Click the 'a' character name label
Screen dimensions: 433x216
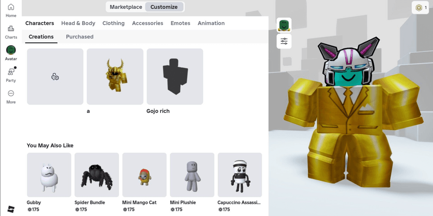[88, 111]
